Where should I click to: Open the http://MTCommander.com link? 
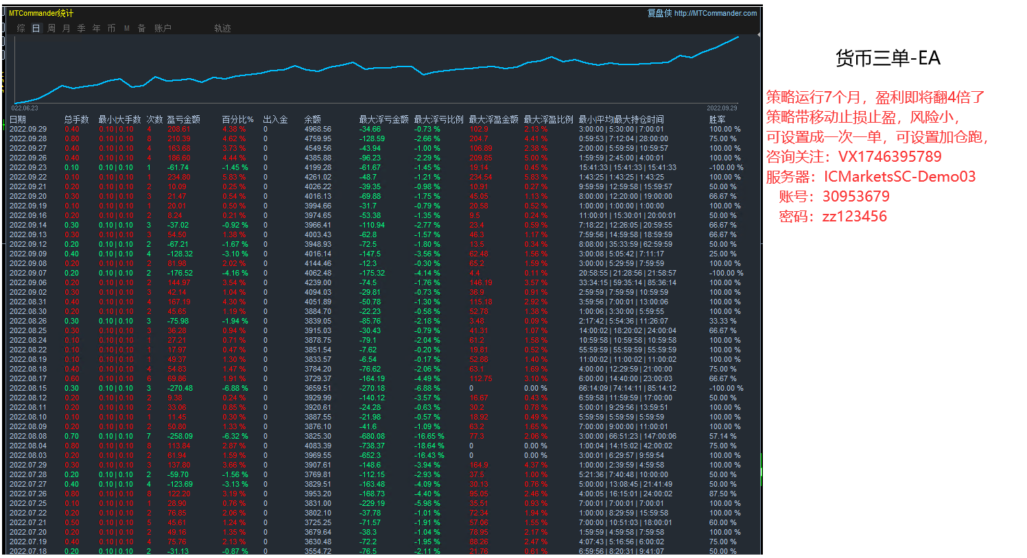(716, 13)
